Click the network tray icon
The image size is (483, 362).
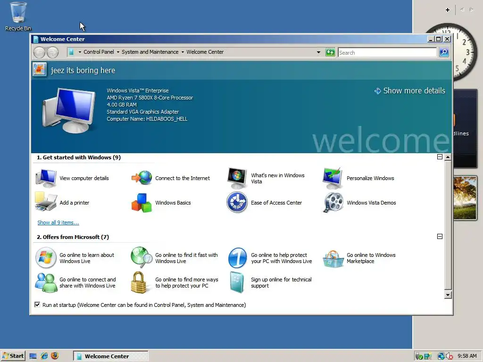coord(441,356)
